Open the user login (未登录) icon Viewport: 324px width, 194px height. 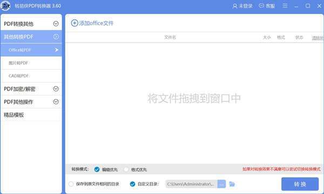click(235, 6)
